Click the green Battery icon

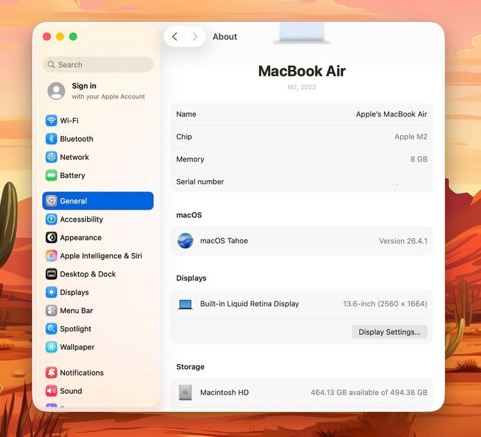coord(51,176)
